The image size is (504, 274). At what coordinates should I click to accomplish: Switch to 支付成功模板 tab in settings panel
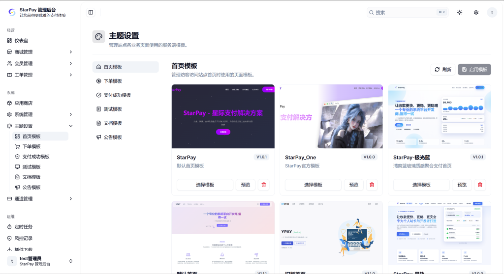[126, 95]
